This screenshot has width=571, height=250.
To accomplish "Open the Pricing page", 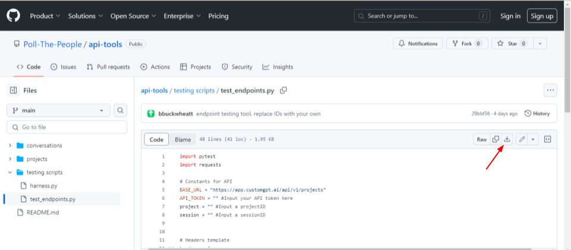I will pyautogui.click(x=218, y=16).
